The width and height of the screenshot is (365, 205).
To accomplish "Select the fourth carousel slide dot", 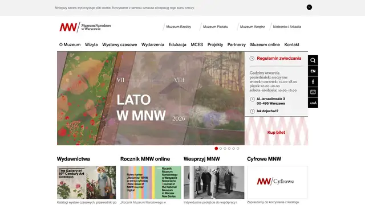I will (x=229, y=149).
